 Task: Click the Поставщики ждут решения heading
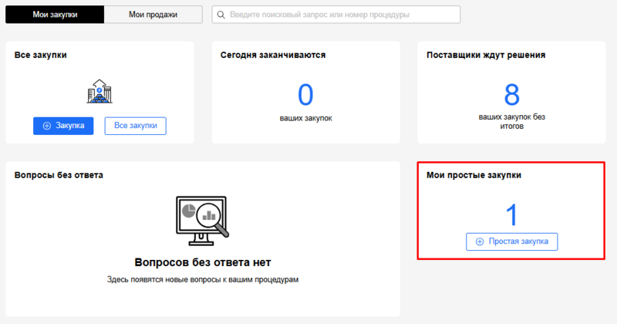[486, 55]
